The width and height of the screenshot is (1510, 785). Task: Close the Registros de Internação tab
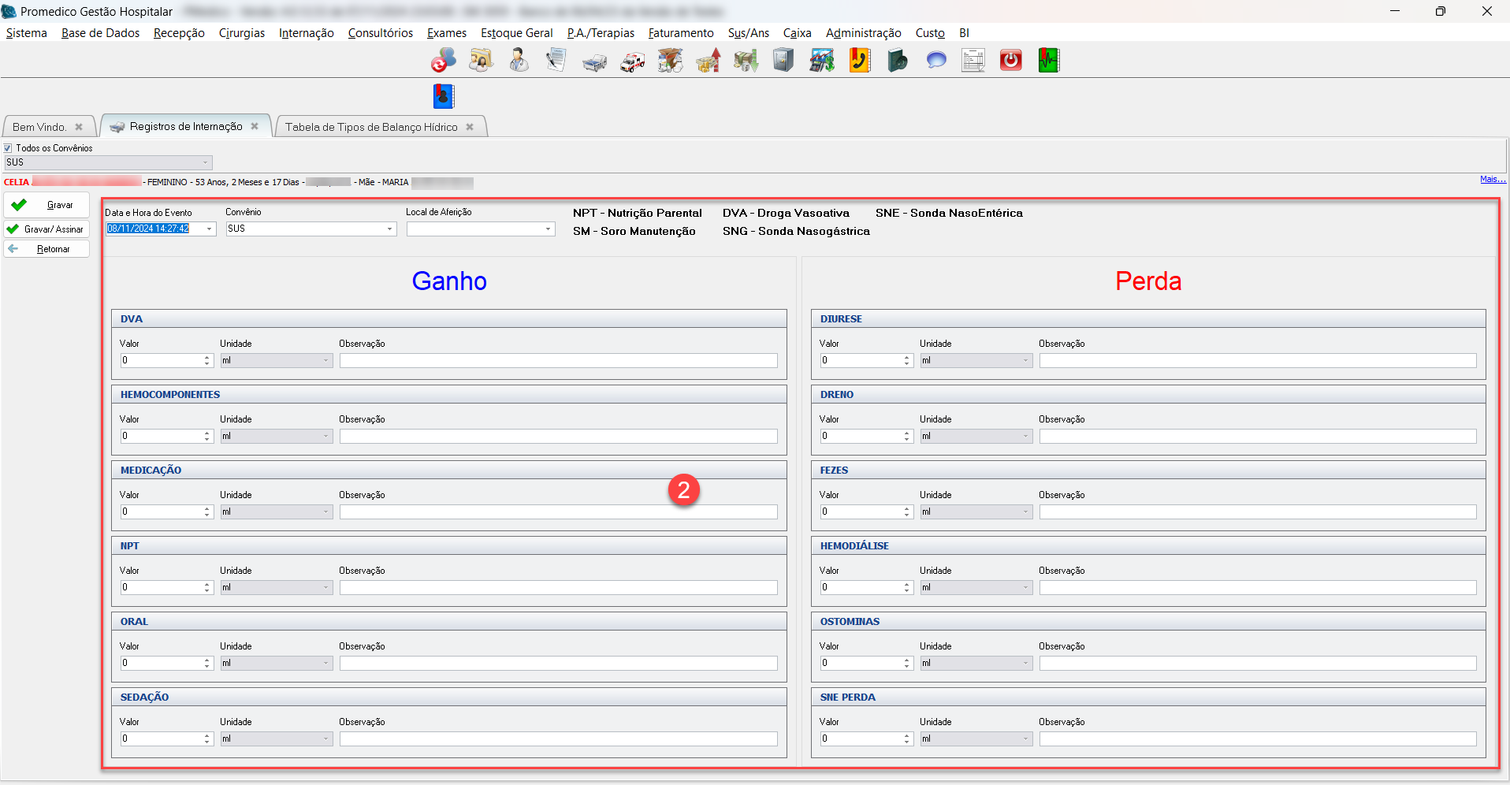coord(255,126)
